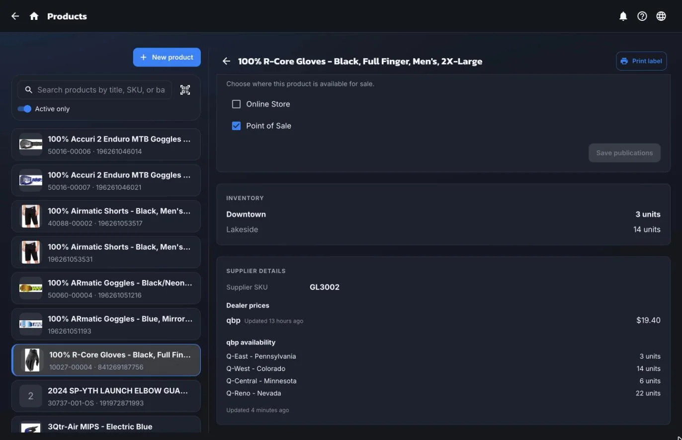Open Accuri 2 Enduro Goggles item 50016-00007
Viewport: 682px width, 440px height.
click(x=106, y=180)
